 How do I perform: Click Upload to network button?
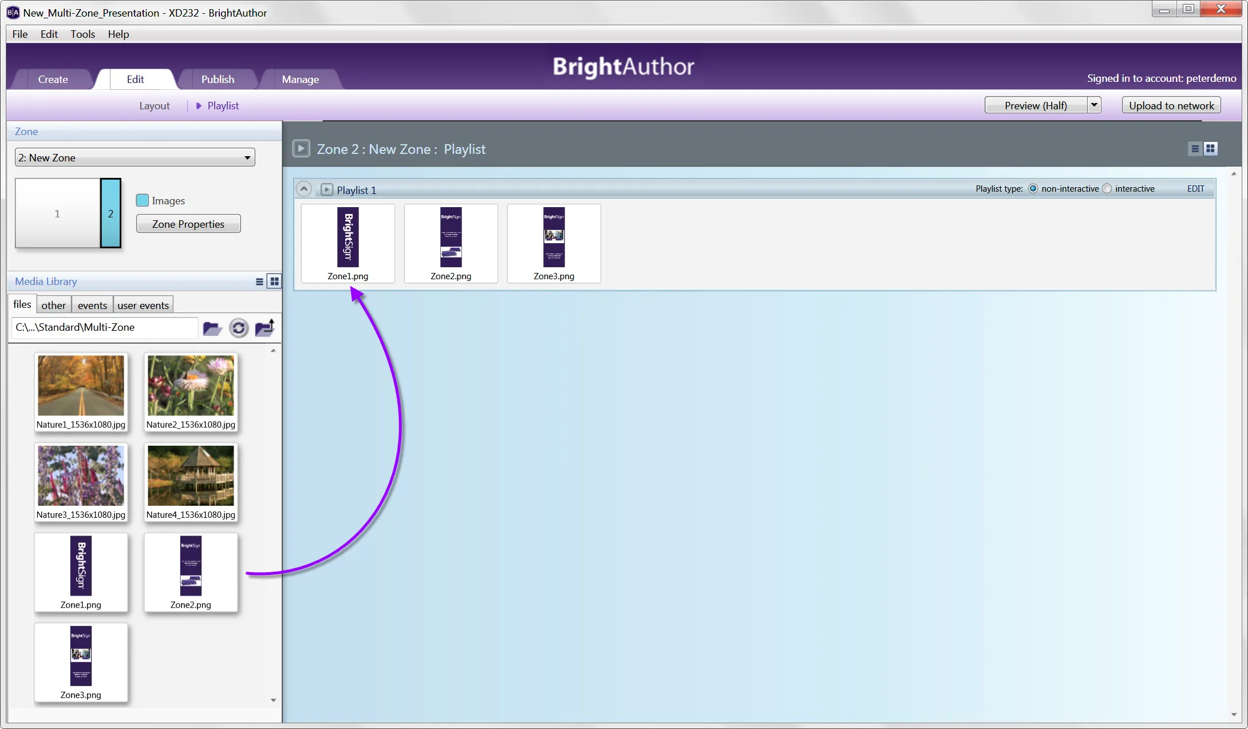pyautogui.click(x=1171, y=105)
